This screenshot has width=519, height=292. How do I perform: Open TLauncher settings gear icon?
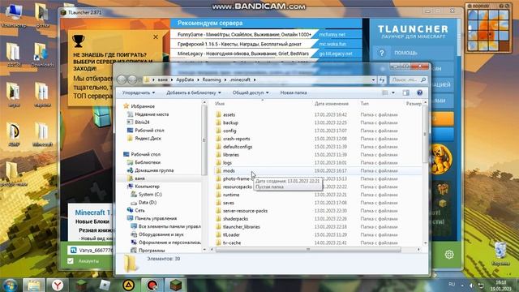pos(449,254)
